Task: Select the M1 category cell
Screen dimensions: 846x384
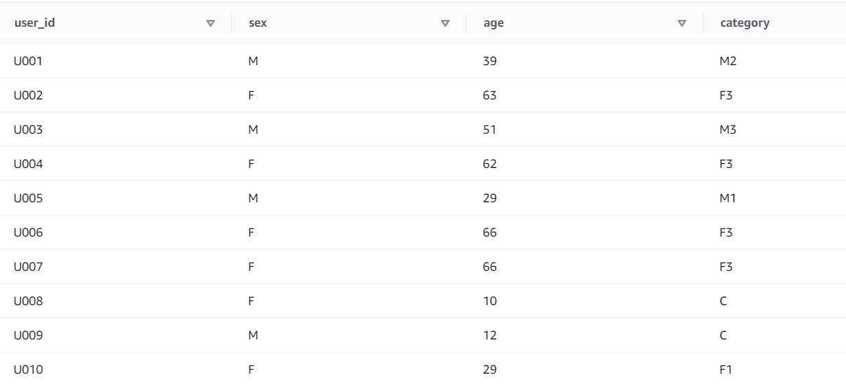Action: click(727, 198)
